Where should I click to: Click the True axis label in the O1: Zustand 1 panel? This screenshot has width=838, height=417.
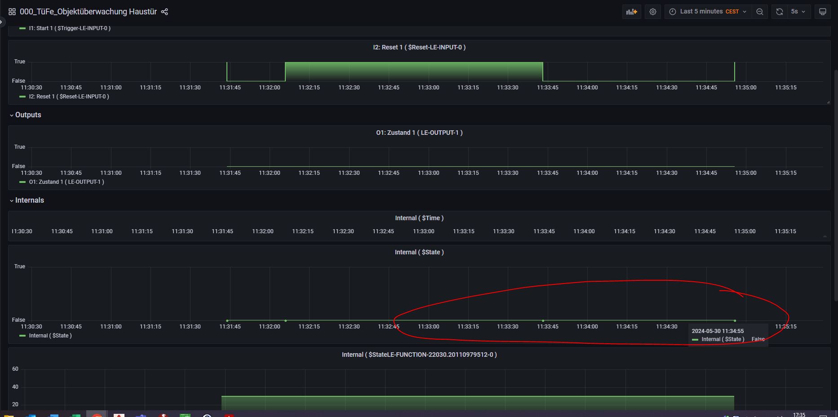click(x=19, y=147)
